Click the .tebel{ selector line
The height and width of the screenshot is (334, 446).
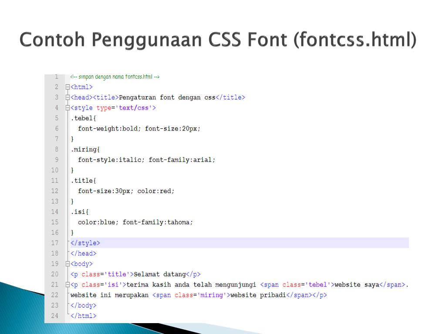coord(84,118)
